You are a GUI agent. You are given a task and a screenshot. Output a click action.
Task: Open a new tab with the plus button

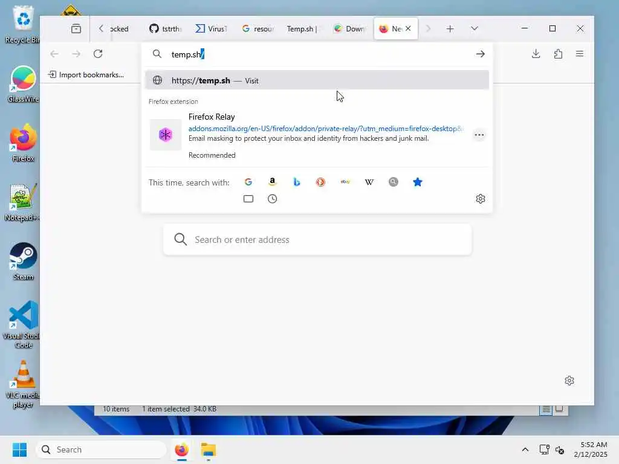(450, 29)
